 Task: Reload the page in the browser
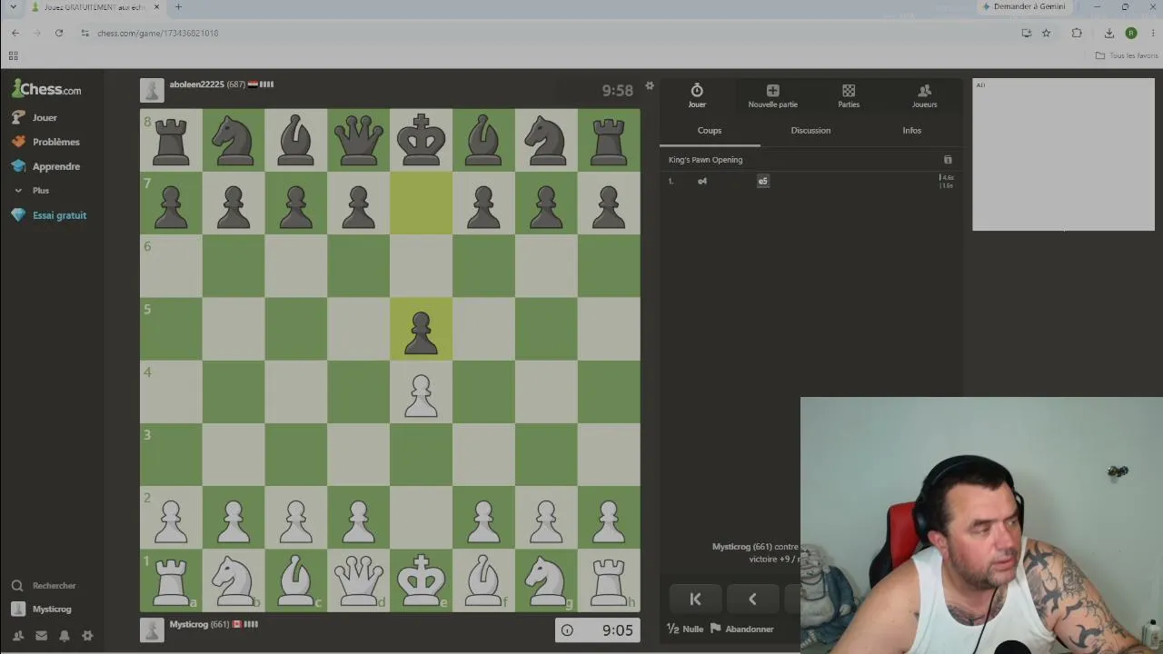[59, 33]
